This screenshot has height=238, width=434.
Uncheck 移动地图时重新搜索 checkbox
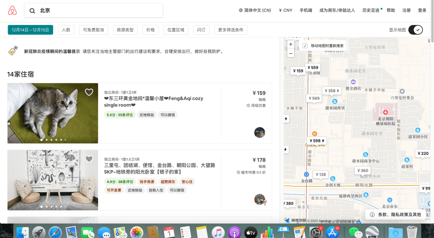tap(305, 46)
